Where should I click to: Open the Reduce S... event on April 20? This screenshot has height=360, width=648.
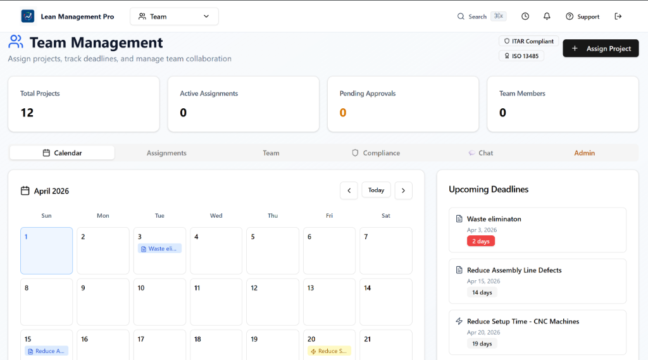point(329,351)
